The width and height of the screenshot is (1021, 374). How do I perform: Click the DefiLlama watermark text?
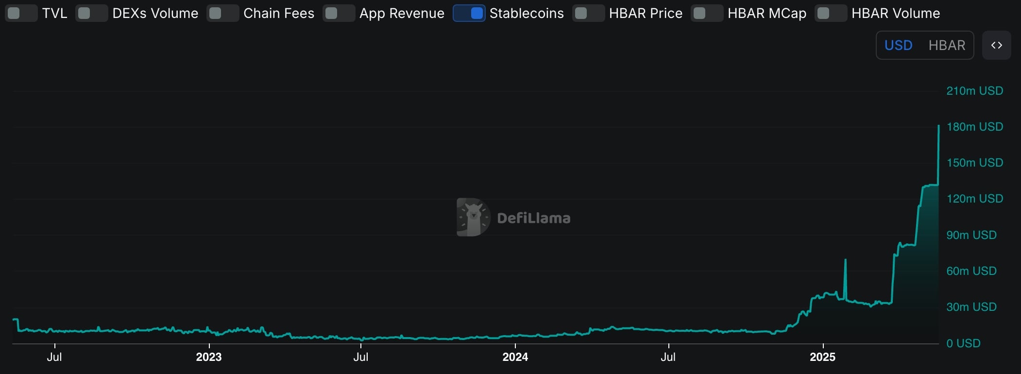coord(533,218)
